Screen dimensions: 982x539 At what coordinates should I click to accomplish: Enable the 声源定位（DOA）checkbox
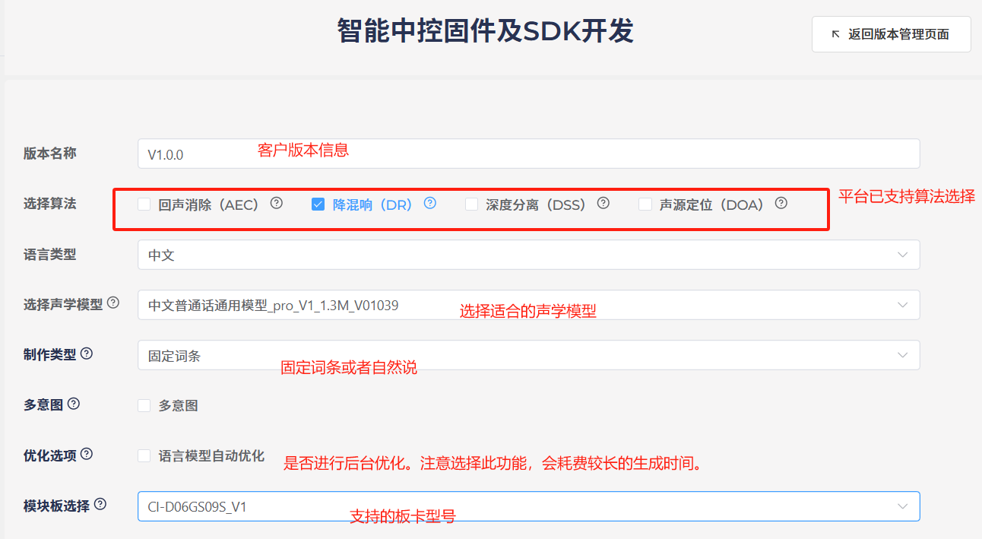pyautogui.click(x=645, y=204)
